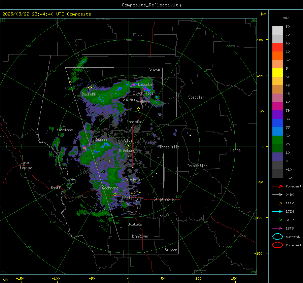Click the Innisfail map label
This screenshot has width=303, height=283.
pyautogui.click(x=136, y=122)
